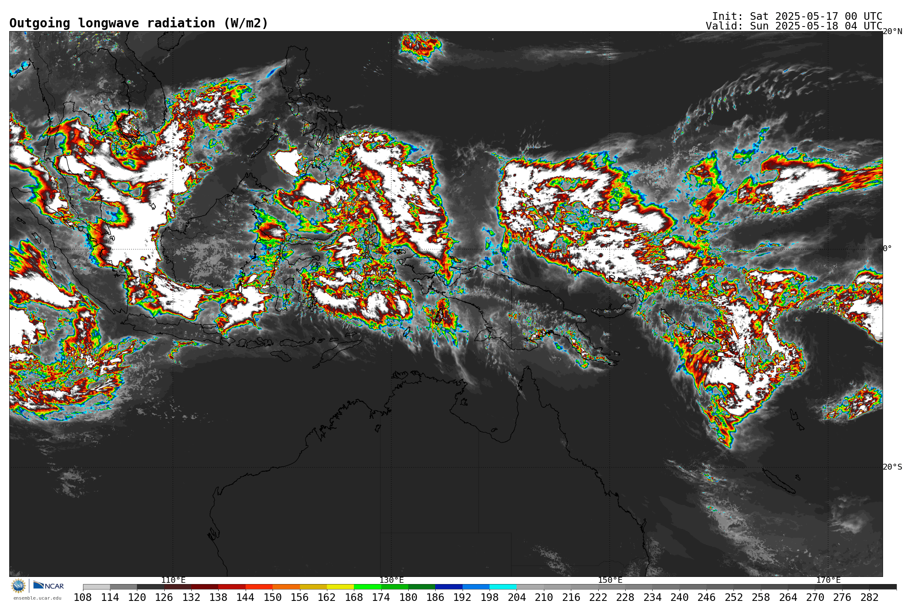
Task: Click the '186' color bar value
Action: coord(435,598)
